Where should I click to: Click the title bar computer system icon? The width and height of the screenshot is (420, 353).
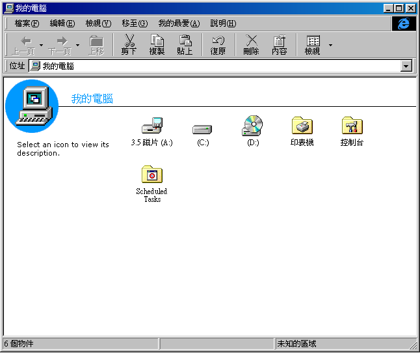click(9, 8)
